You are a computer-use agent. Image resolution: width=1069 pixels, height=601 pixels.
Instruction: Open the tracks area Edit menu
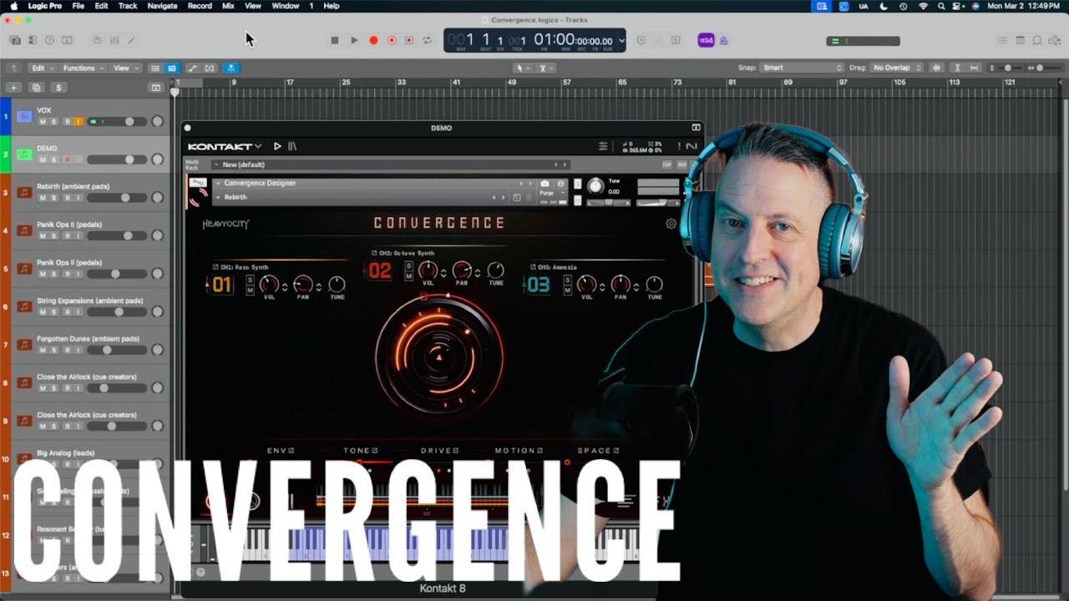coord(41,68)
